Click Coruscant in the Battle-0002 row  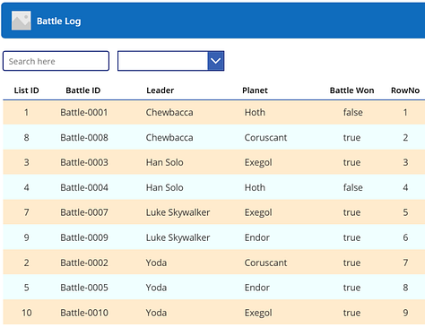pos(265,262)
